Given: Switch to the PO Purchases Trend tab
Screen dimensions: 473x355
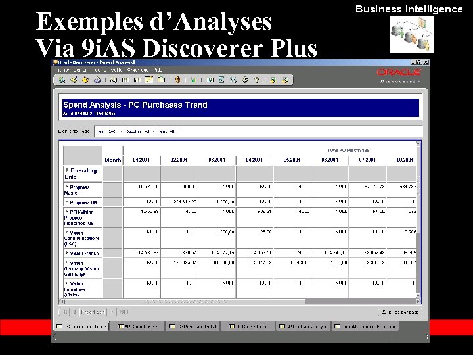Looking at the screenshot, I should 81,326.
